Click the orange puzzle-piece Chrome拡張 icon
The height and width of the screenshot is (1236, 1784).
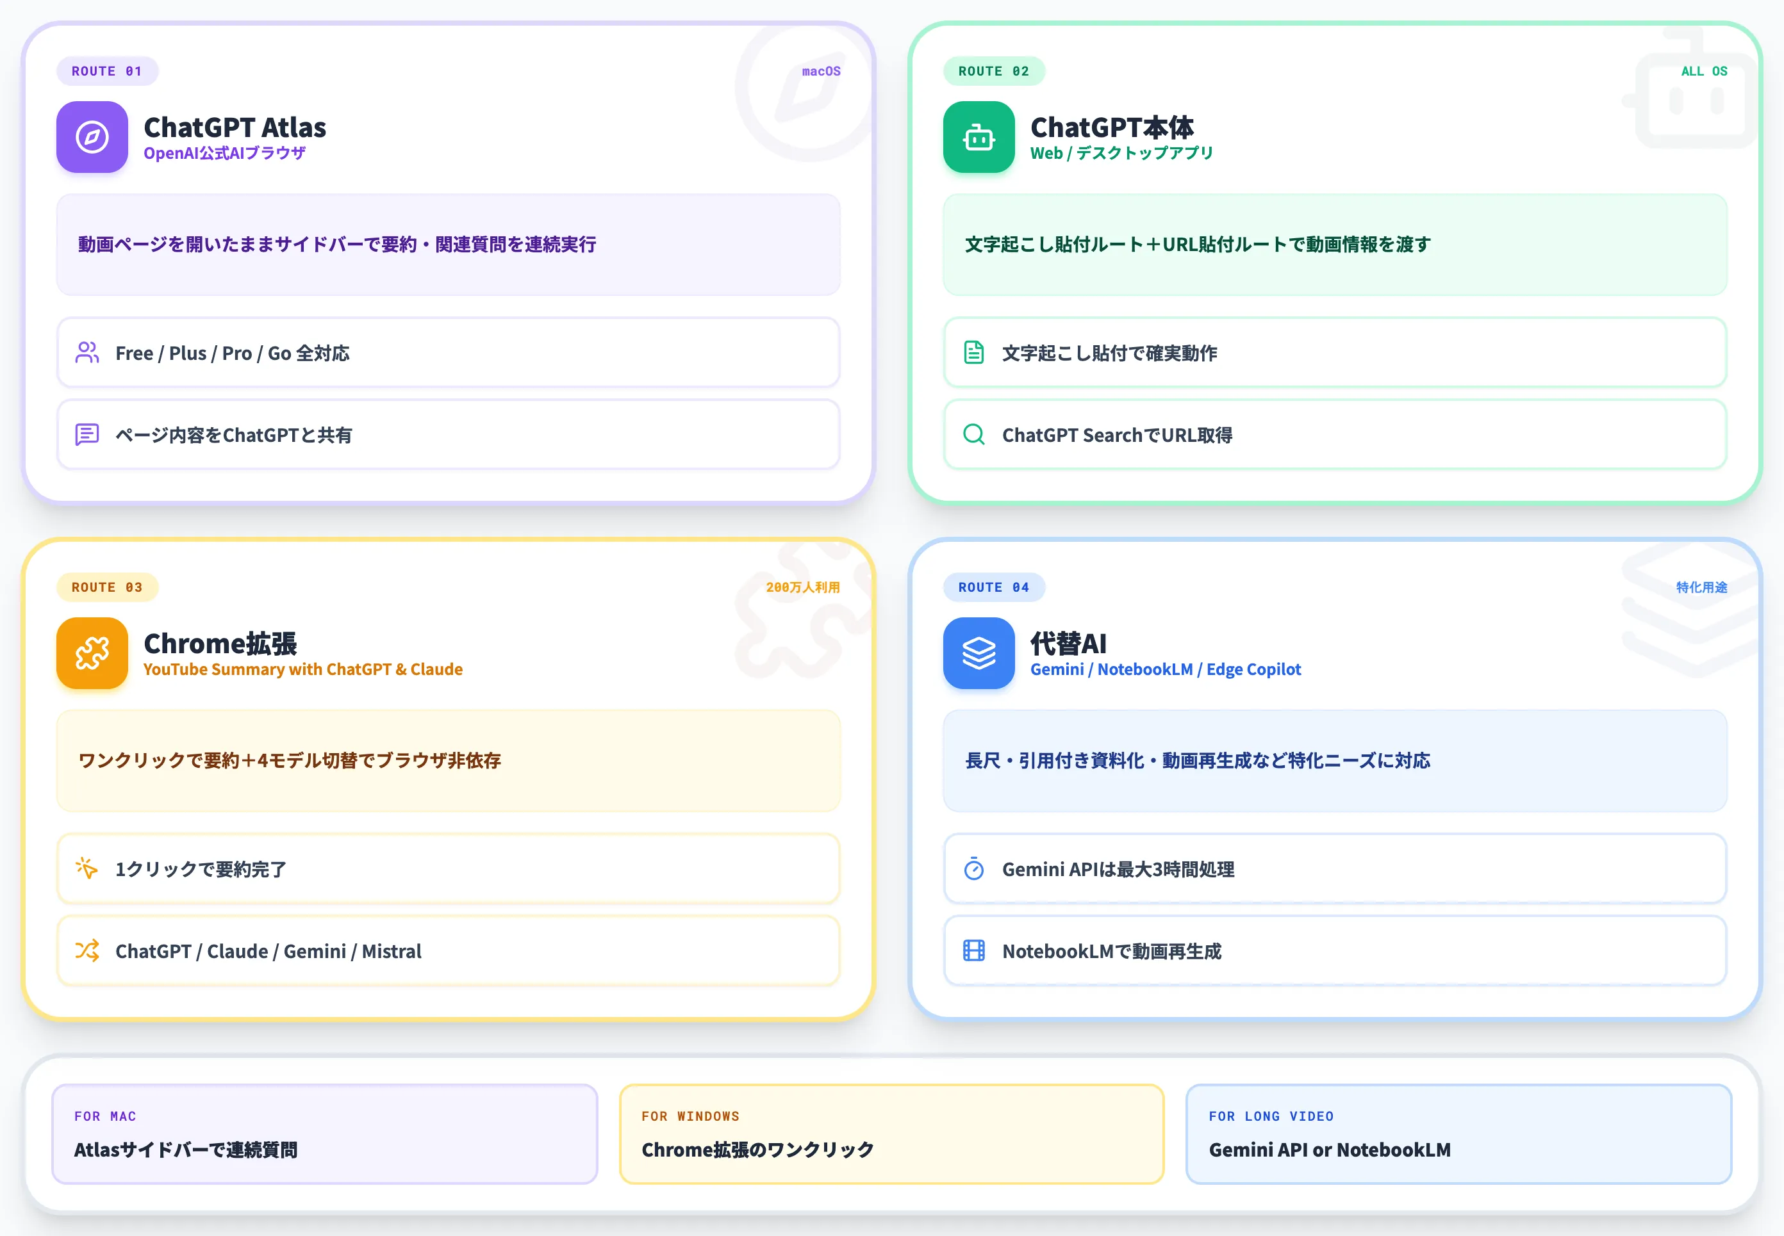click(x=92, y=653)
